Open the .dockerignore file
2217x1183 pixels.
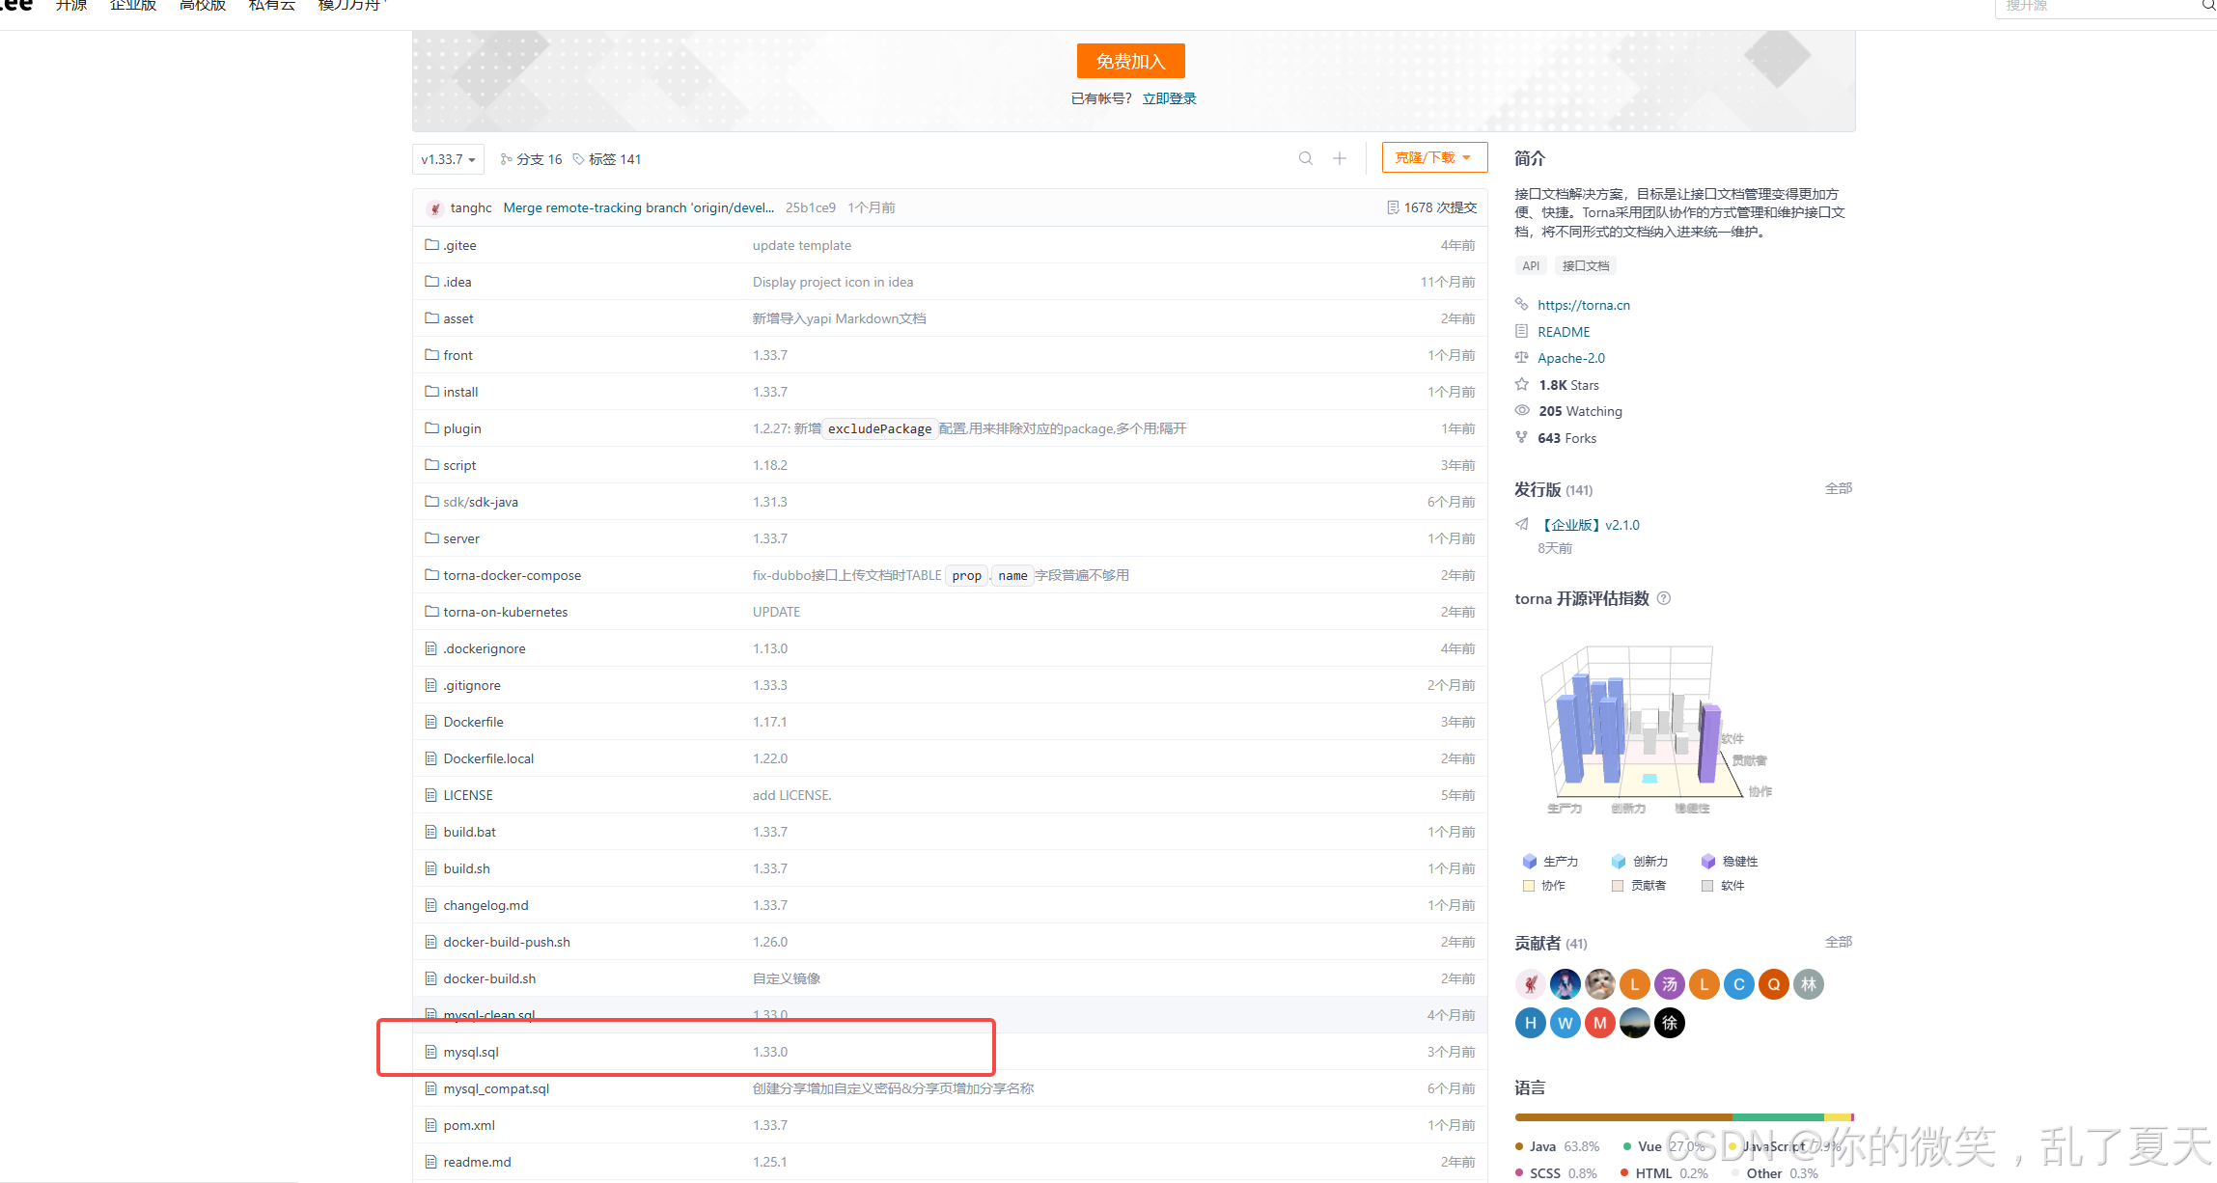pyautogui.click(x=485, y=648)
